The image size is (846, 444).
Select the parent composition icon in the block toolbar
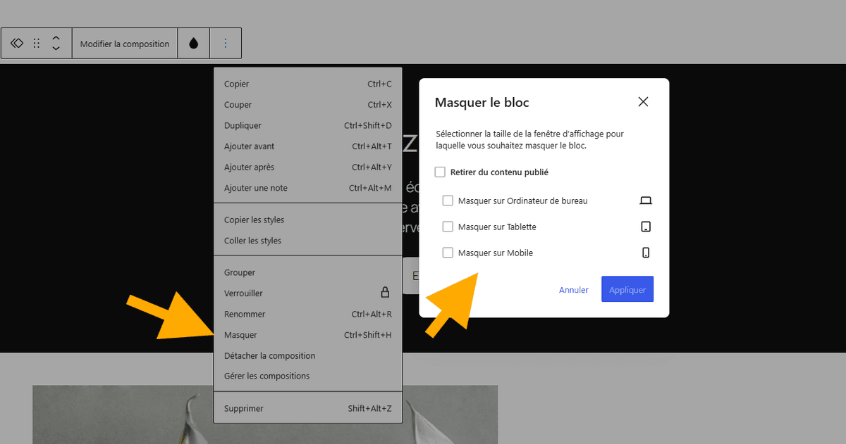tap(17, 43)
